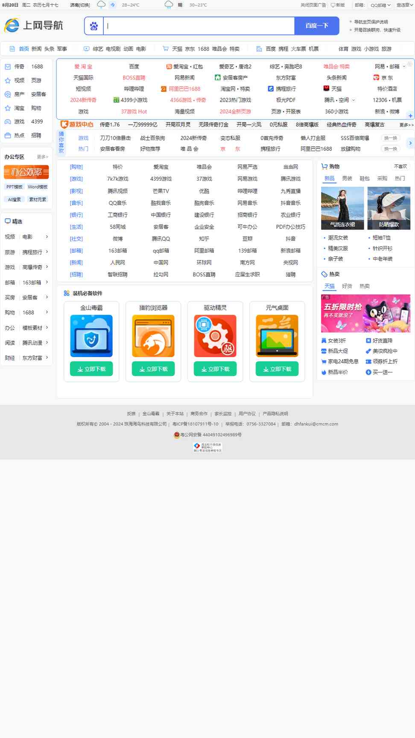Expand the arrow next to 网易·邮箱
Image resolution: width=415 pixels, height=738 pixels.
point(404,67)
